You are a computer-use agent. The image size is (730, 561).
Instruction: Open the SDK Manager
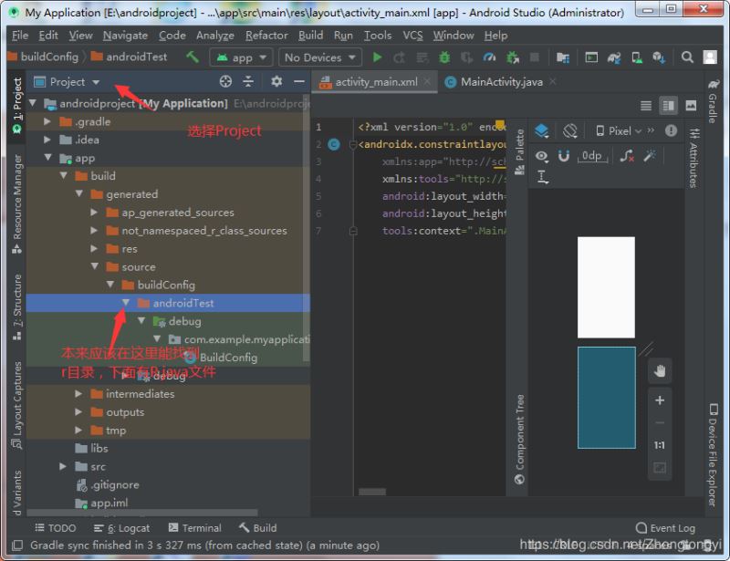click(x=658, y=57)
